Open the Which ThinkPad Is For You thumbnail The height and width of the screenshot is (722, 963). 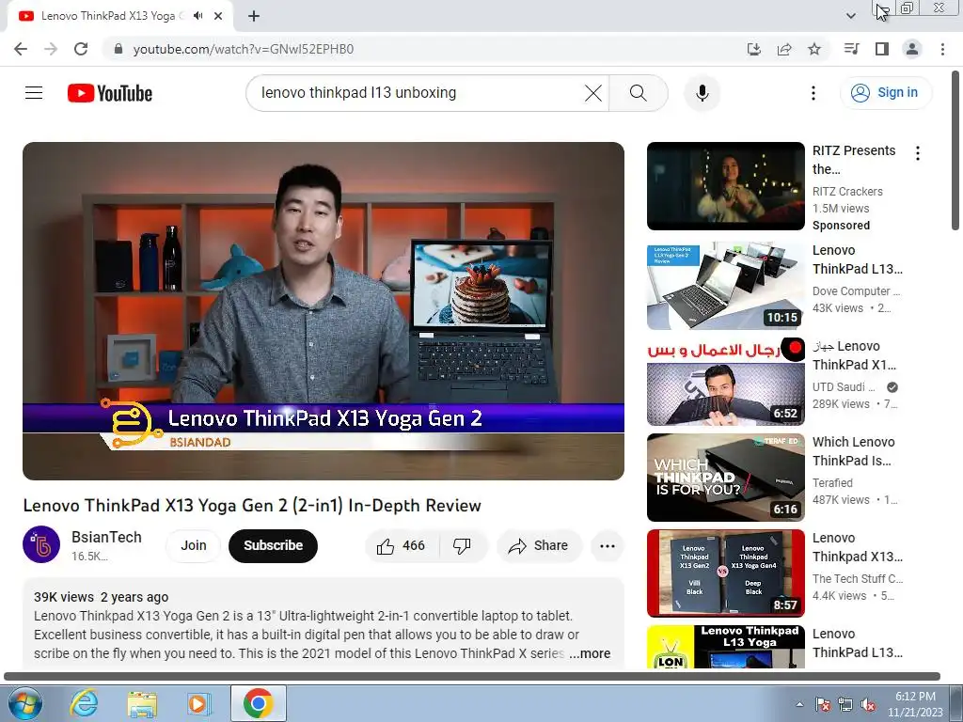pyautogui.click(x=725, y=477)
